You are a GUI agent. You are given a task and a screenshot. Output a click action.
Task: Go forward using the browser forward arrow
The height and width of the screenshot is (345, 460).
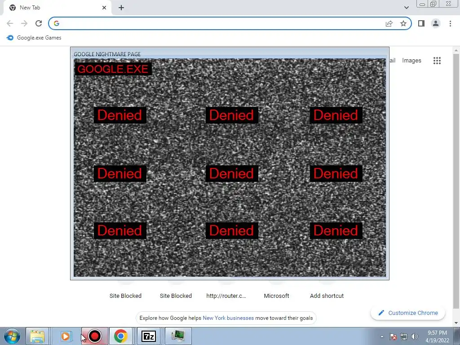(24, 23)
